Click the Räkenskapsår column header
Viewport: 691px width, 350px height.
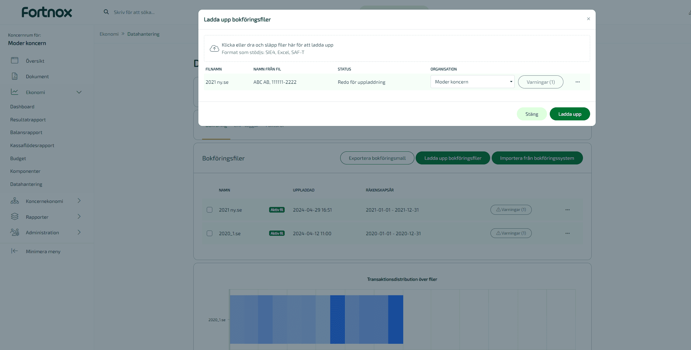[x=379, y=190]
